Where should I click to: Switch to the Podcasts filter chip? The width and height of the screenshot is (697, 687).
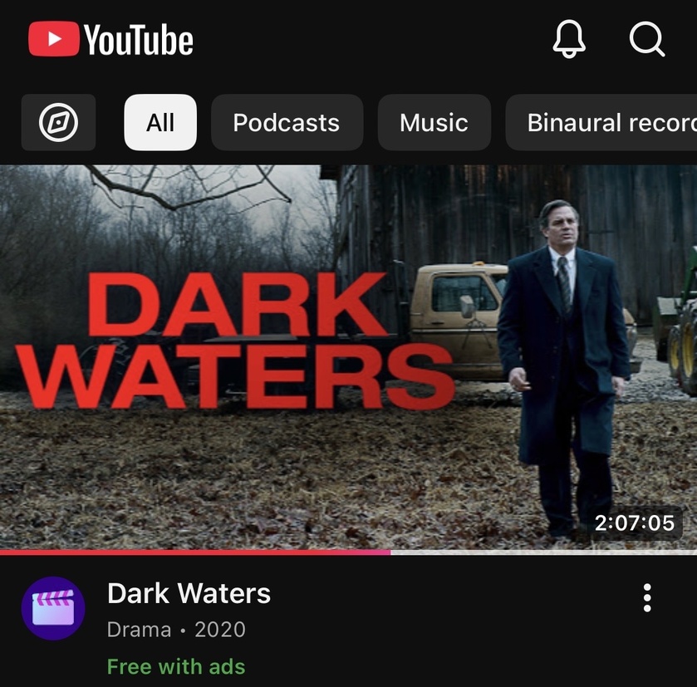[x=287, y=122]
